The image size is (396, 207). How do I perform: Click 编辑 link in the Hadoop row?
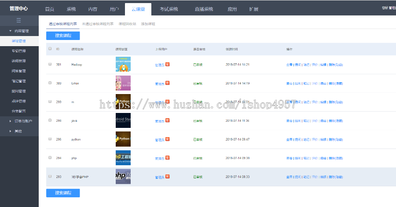(323, 65)
